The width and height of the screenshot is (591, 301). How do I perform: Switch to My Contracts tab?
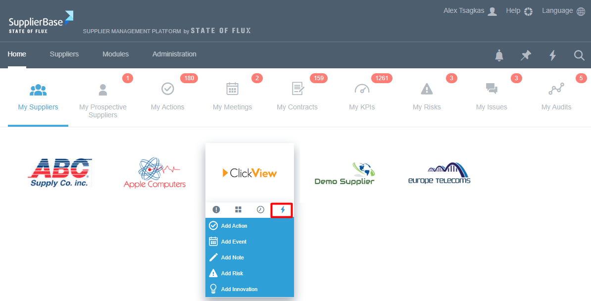point(297,97)
